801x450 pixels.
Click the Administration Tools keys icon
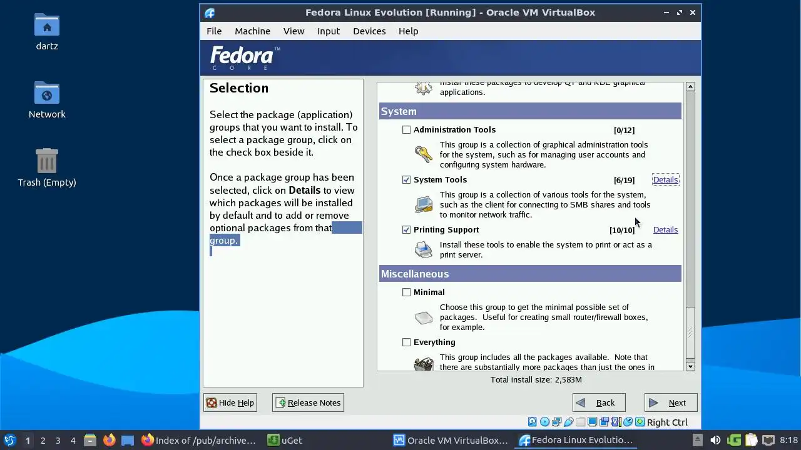click(424, 153)
